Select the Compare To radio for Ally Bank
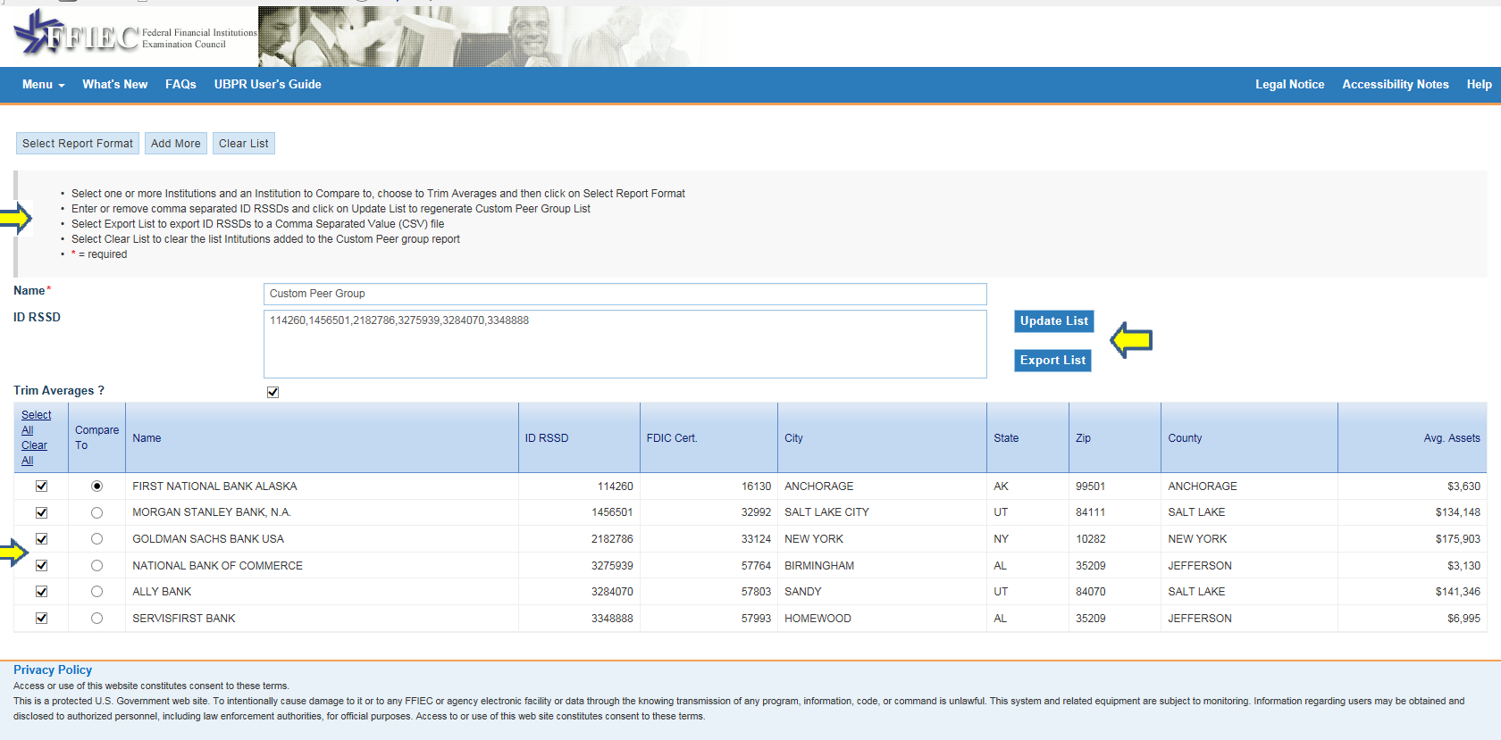This screenshot has width=1501, height=740. pyautogui.click(x=96, y=592)
